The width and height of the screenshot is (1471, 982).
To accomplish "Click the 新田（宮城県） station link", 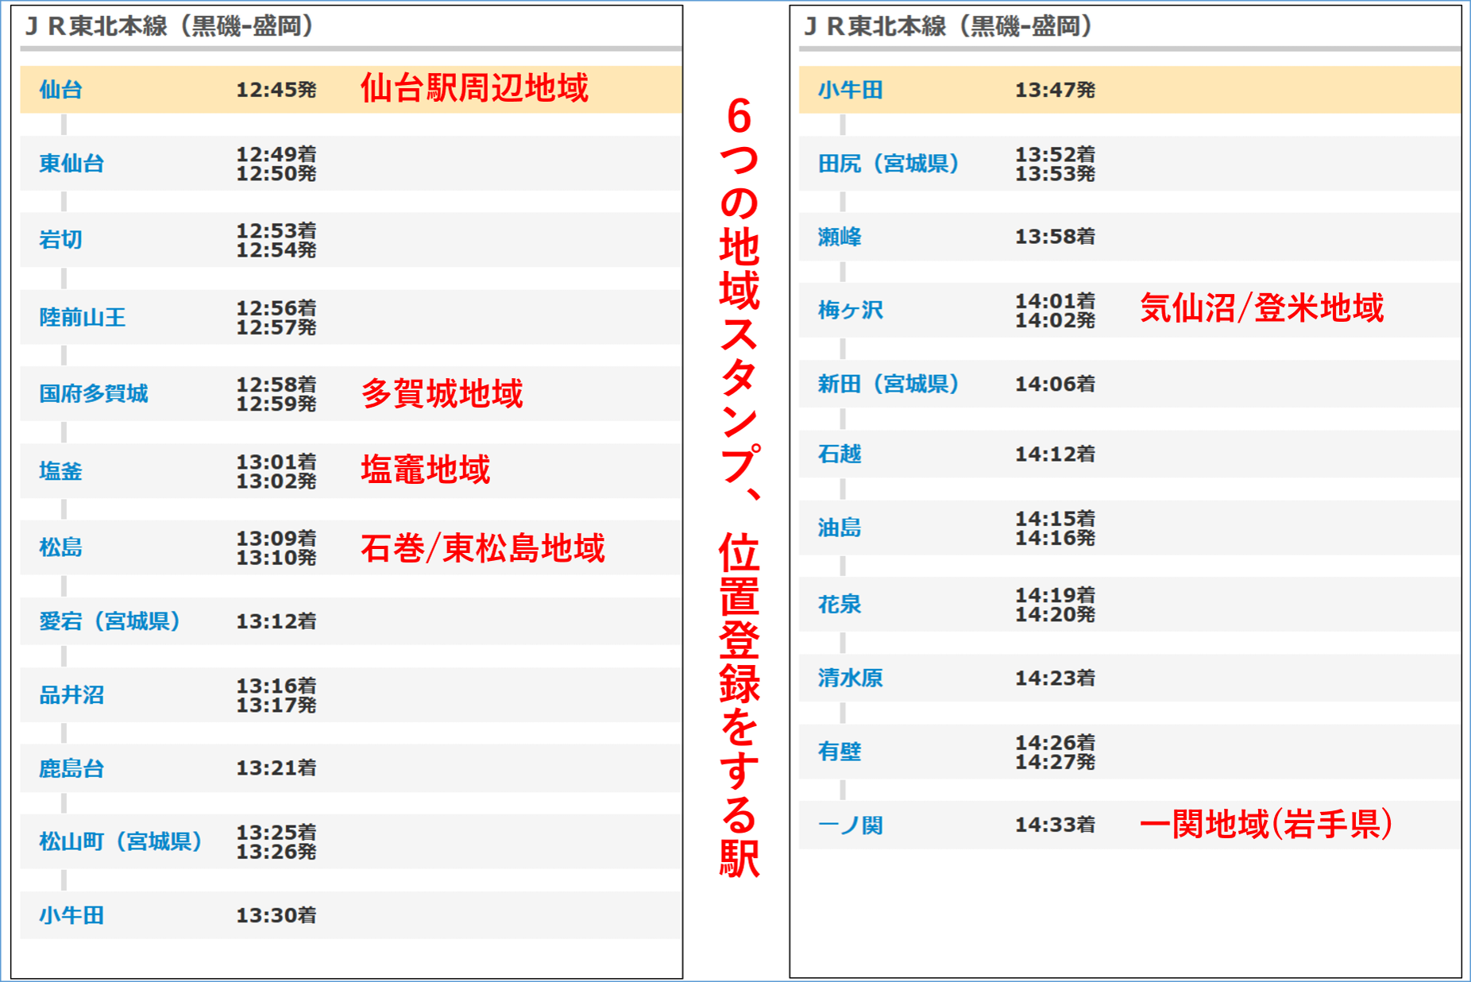I will point(888,385).
